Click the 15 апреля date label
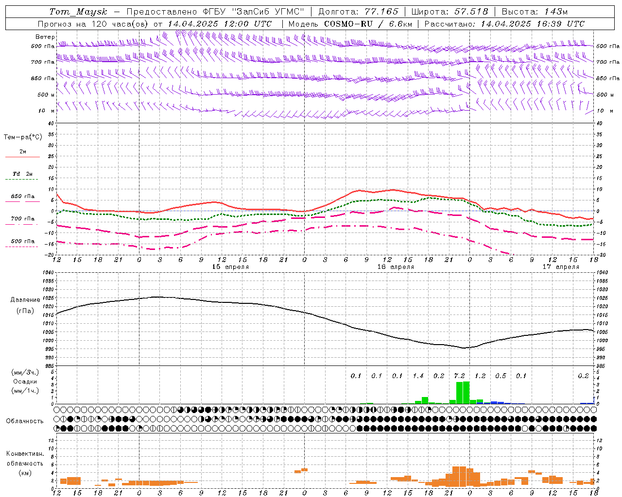The width and height of the screenshot is (622, 497). pyautogui.click(x=230, y=267)
